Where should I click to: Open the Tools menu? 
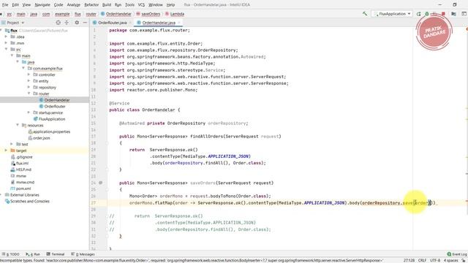click(129, 5)
